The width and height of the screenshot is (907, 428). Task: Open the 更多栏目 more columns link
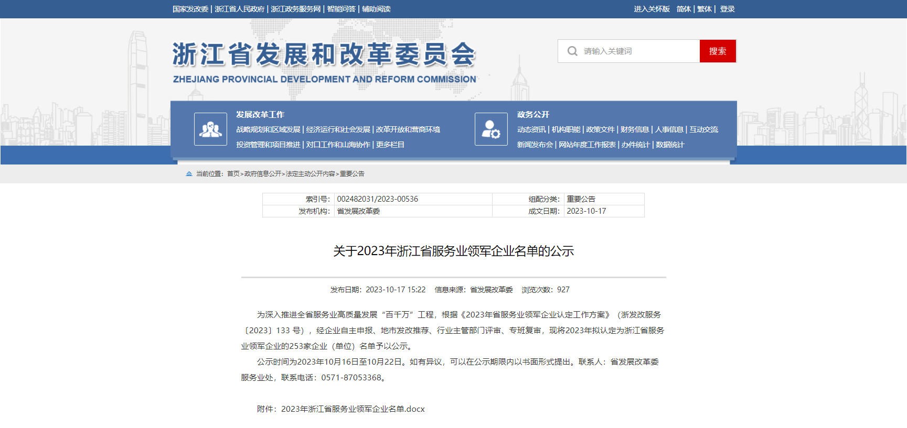[x=390, y=145]
